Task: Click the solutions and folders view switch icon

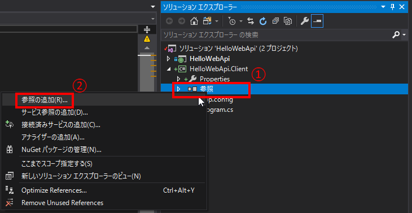Action: (x=207, y=21)
